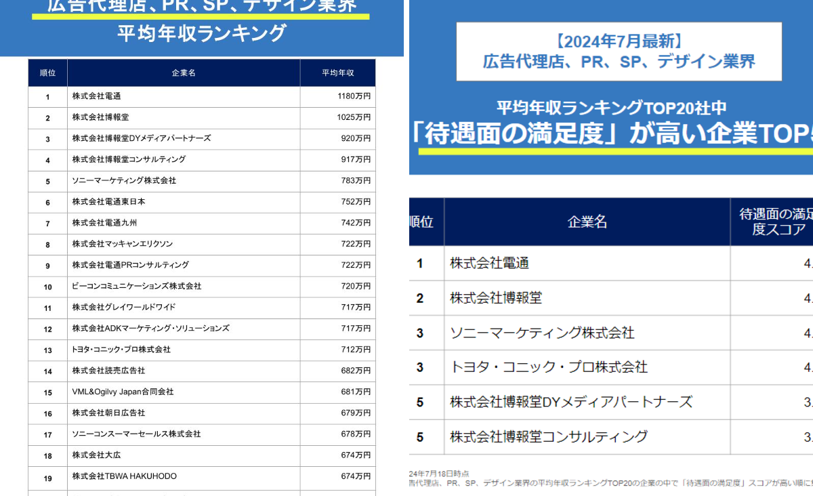Click 広告代理店、PR、SP、デザイン業界 in the white title box
The image size is (813, 496).
[619, 62]
